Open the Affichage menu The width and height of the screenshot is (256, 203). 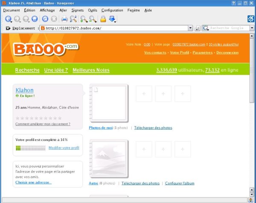click(47, 10)
